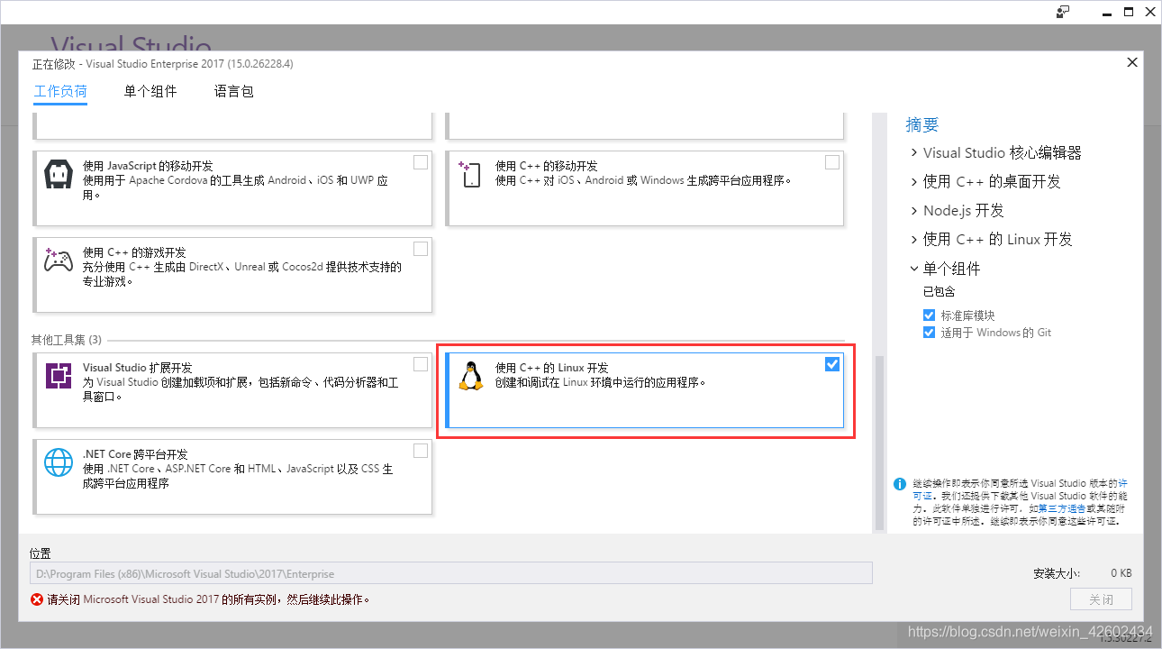Click the Linux penguin icon on C++ Linux workload

click(471, 377)
